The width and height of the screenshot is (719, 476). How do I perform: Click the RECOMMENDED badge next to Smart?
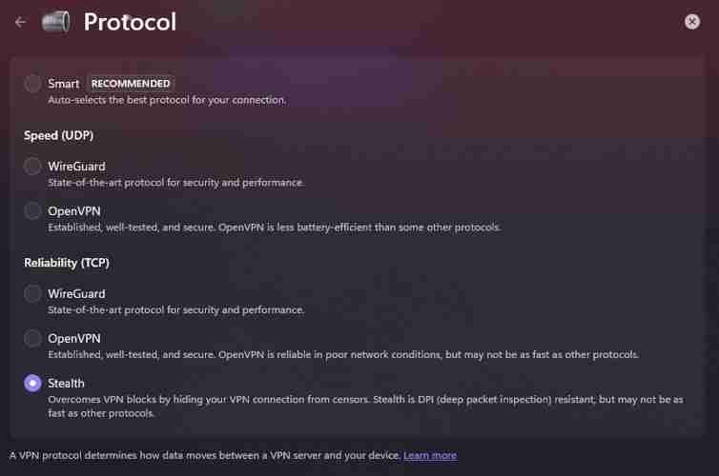[x=131, y=83]
